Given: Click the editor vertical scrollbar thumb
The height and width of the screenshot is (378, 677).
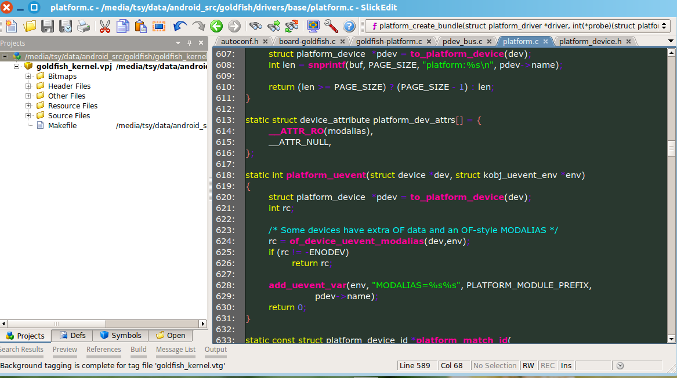Looking at the screenshot, I should tap(671, 148).
